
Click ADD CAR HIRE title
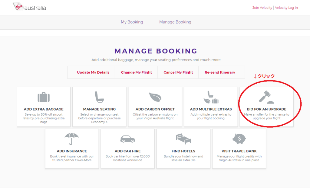pos(127,151)
